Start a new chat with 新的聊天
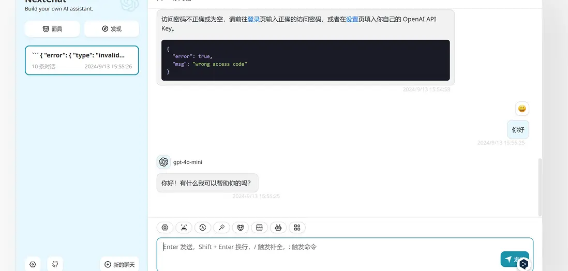This screenshot has height=271, width=568. point(119,264)
